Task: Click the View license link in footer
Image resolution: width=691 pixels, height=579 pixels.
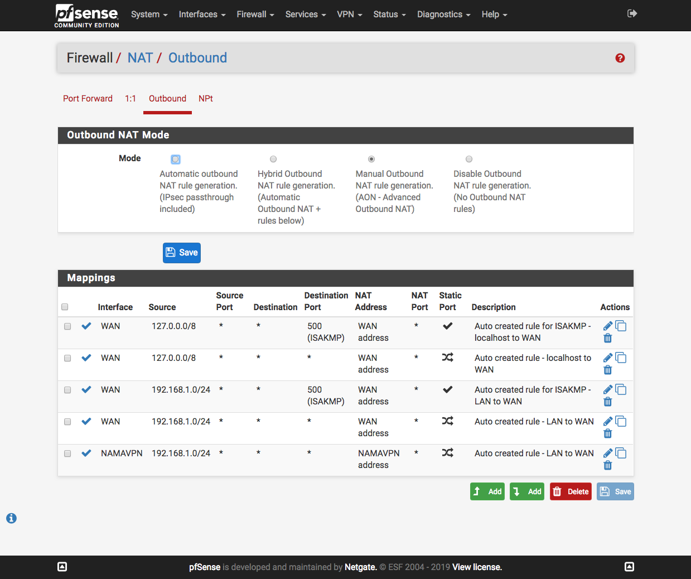Action: pos(477,567)
